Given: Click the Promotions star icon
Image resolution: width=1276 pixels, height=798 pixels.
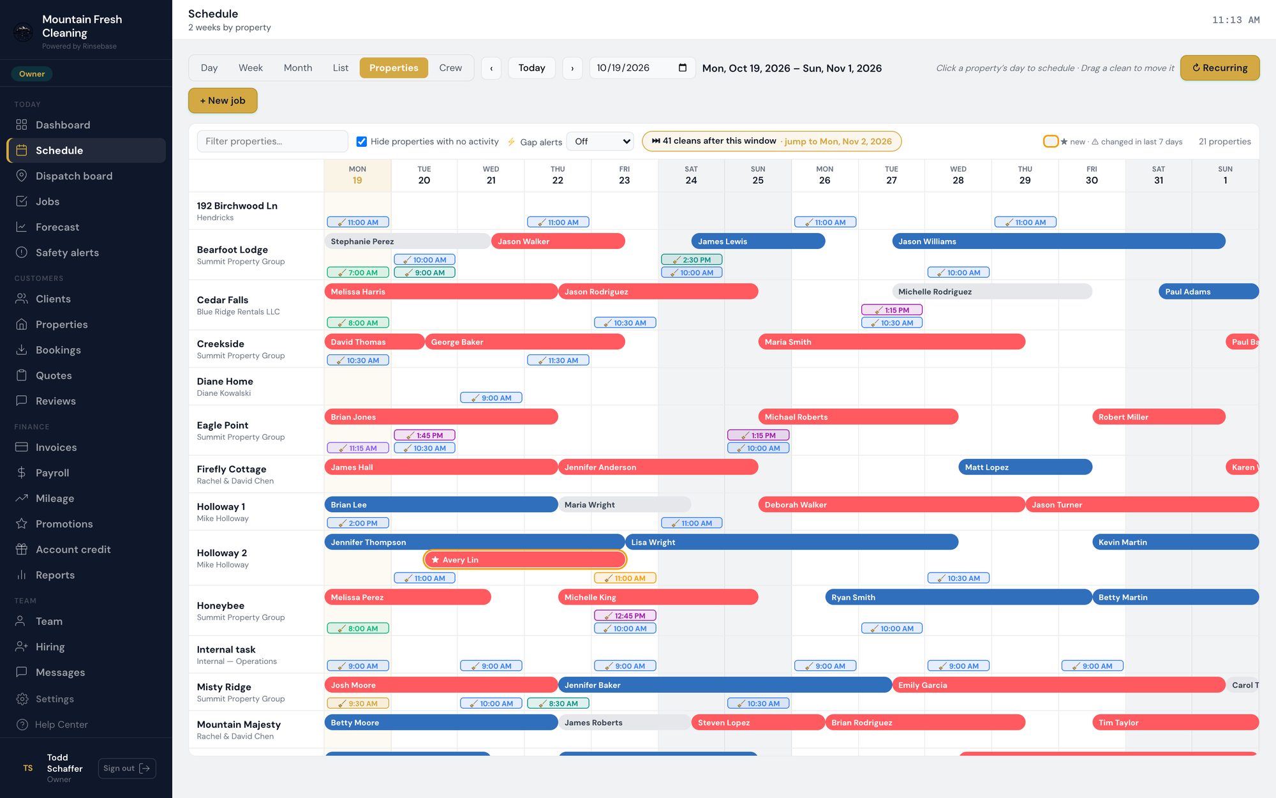Looking at the screenshot, I should click(22, 523).
